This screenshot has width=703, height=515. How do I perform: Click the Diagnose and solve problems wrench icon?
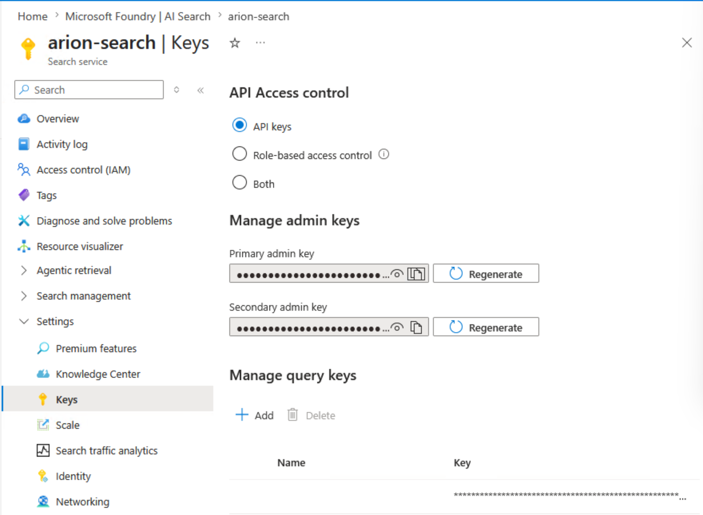[24, 221]
